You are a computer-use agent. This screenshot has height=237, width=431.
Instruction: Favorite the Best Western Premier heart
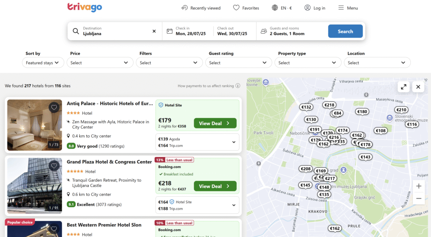[54, 229]
